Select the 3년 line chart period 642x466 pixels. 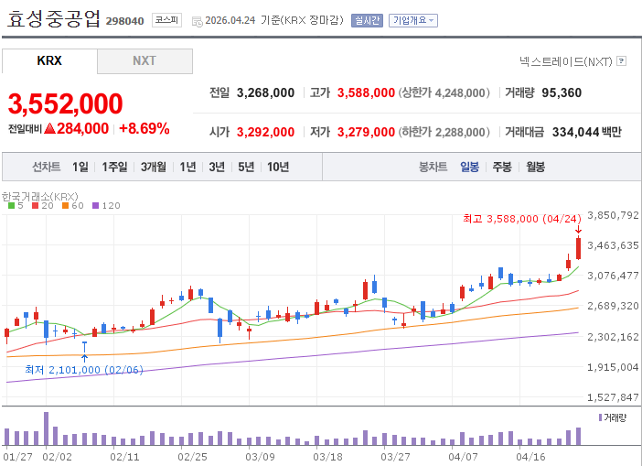point(217,167)
